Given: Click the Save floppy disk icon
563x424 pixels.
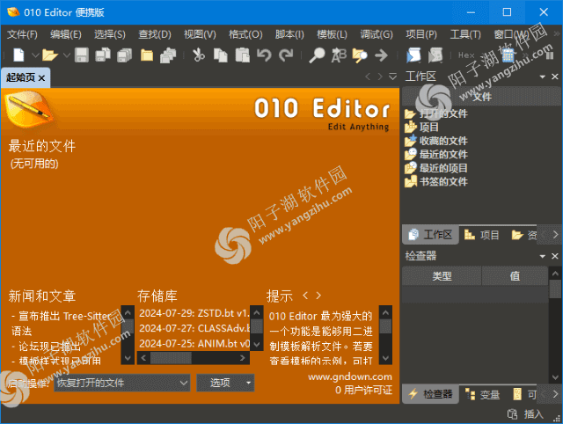Looking at the screenshot, I should click(x=82, y=55).
